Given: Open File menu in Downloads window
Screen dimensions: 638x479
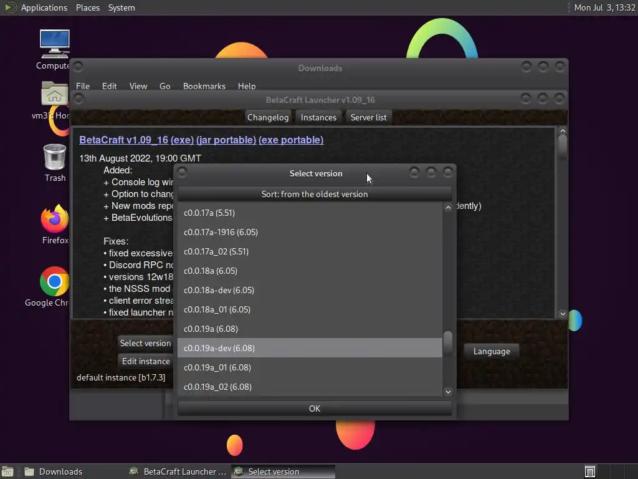Looking at the screenshot, I should click(83, 86).
